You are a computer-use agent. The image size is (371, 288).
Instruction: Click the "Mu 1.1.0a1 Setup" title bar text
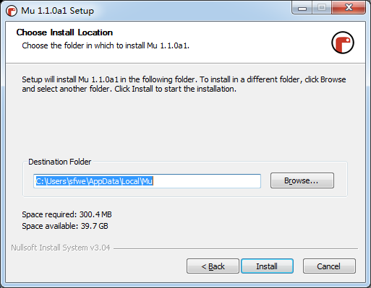pos(57,11)
